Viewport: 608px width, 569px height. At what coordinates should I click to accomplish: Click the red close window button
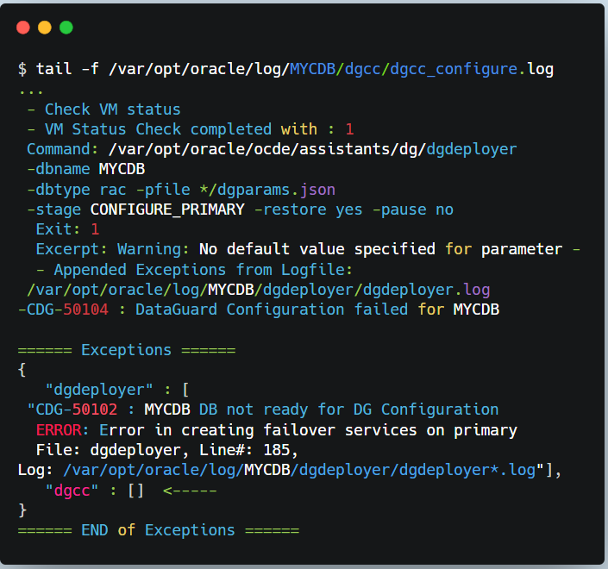pos(24,28)
